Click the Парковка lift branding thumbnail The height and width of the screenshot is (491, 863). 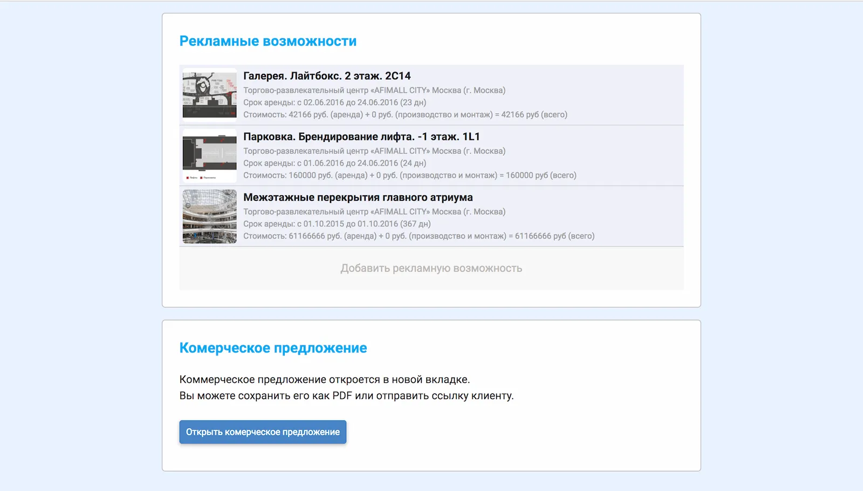pyautogui.click(x=209, y=156)
